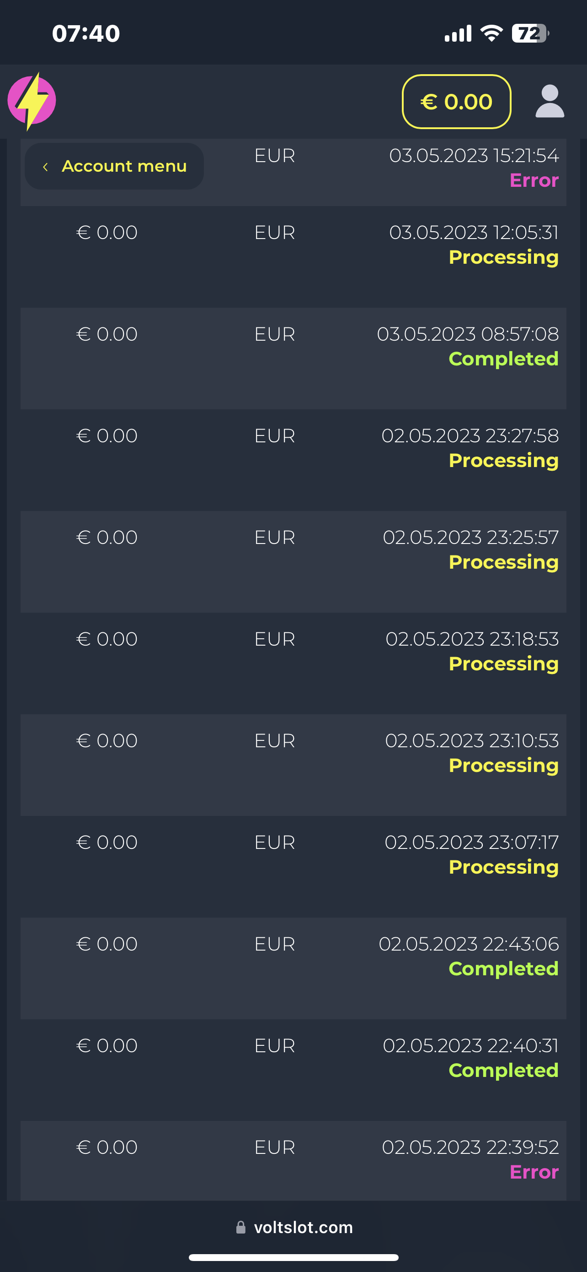The image size is (587, 1272).
Task: Open the 02.05.2023 23:27:58 transaction row
Action: click(x=293, y=448)
